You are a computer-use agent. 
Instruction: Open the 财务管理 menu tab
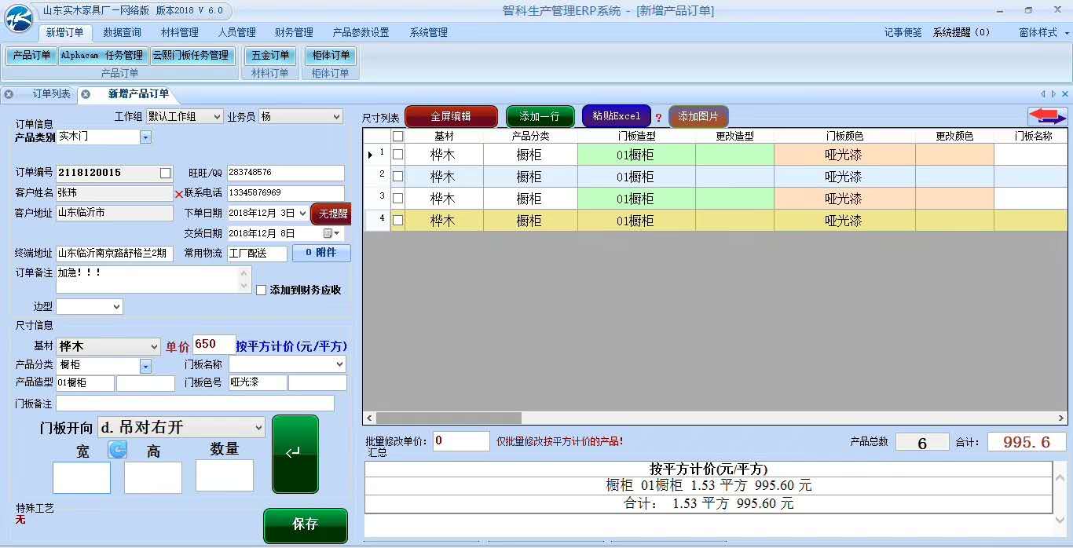[x=294, y=32]
